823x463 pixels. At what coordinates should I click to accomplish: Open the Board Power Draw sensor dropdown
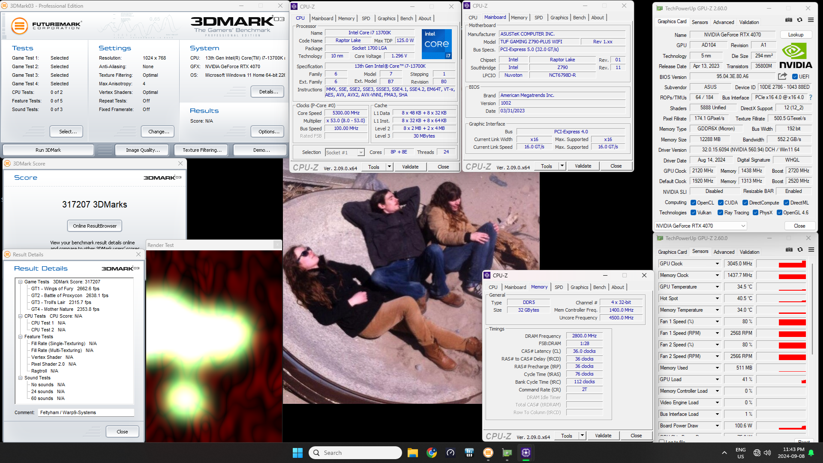coord(717,426)
